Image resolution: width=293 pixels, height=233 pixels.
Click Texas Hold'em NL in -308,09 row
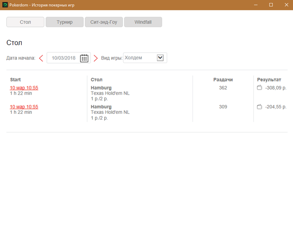pyautogui.click(x=110, y=93)
